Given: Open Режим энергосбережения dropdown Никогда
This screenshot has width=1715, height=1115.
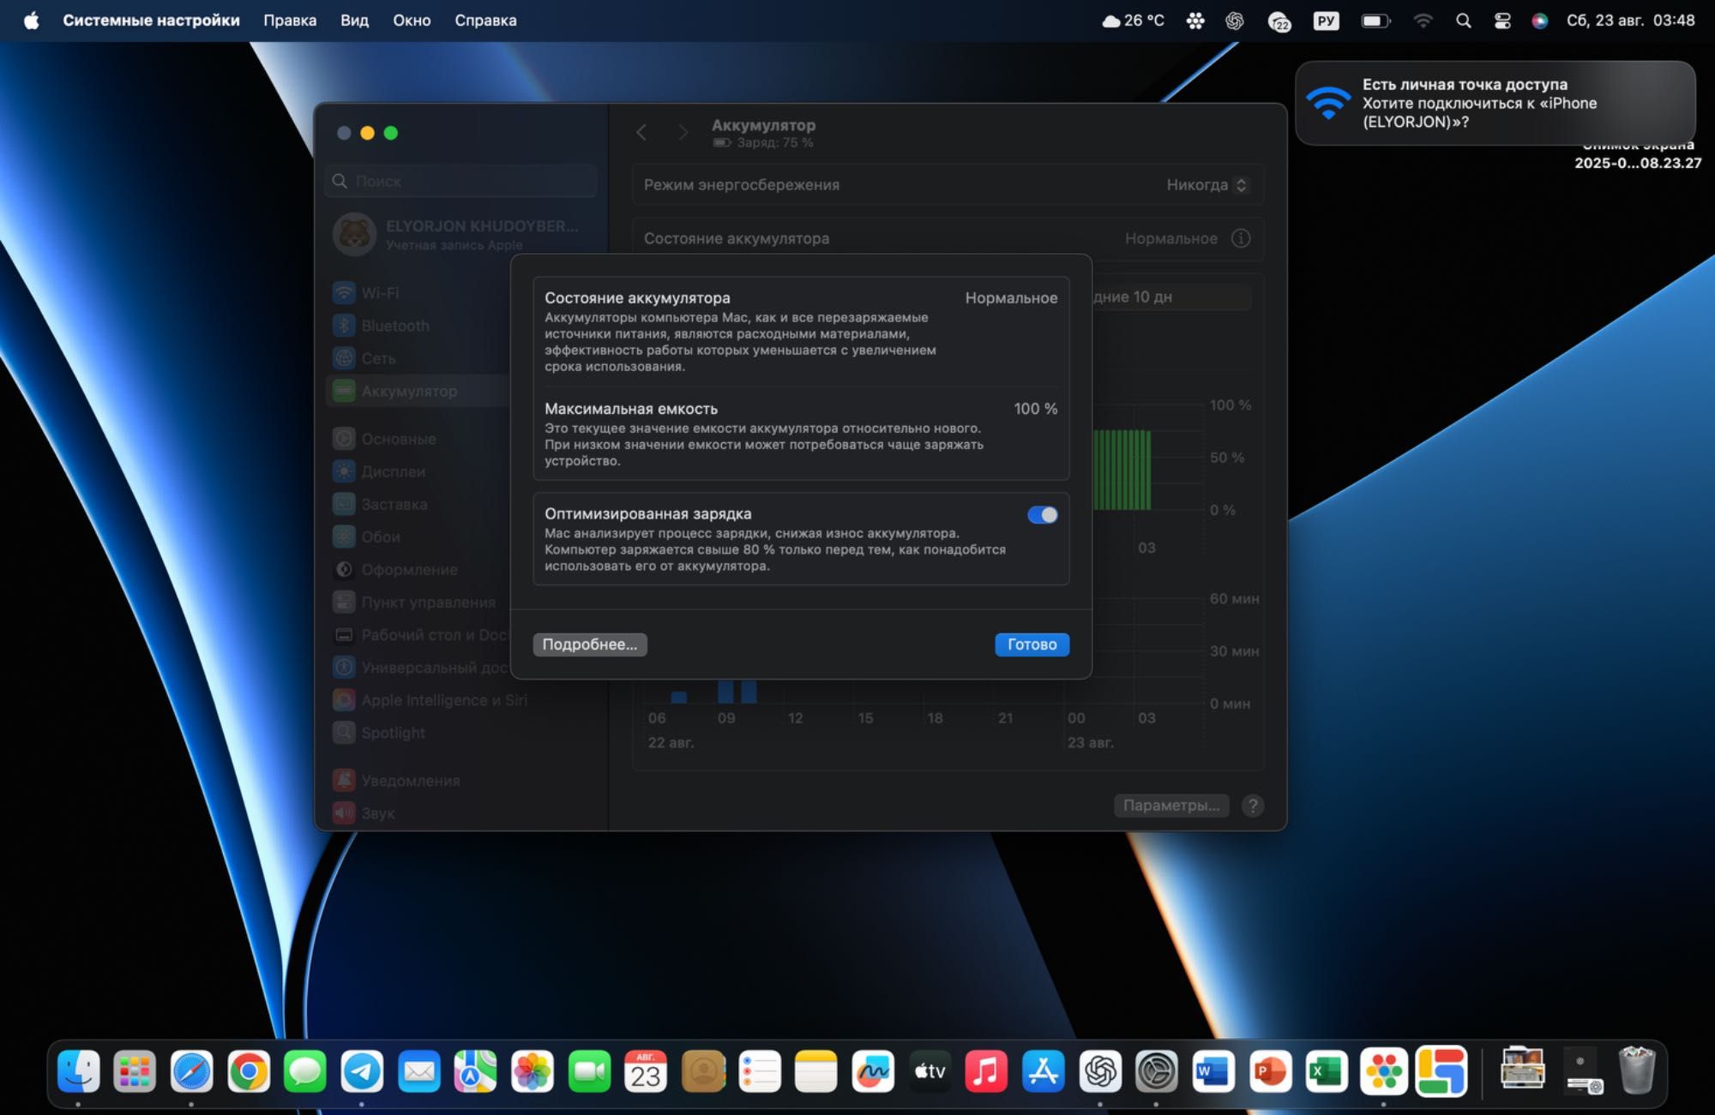Looking at the screenshot, I should click(1207, 185).
